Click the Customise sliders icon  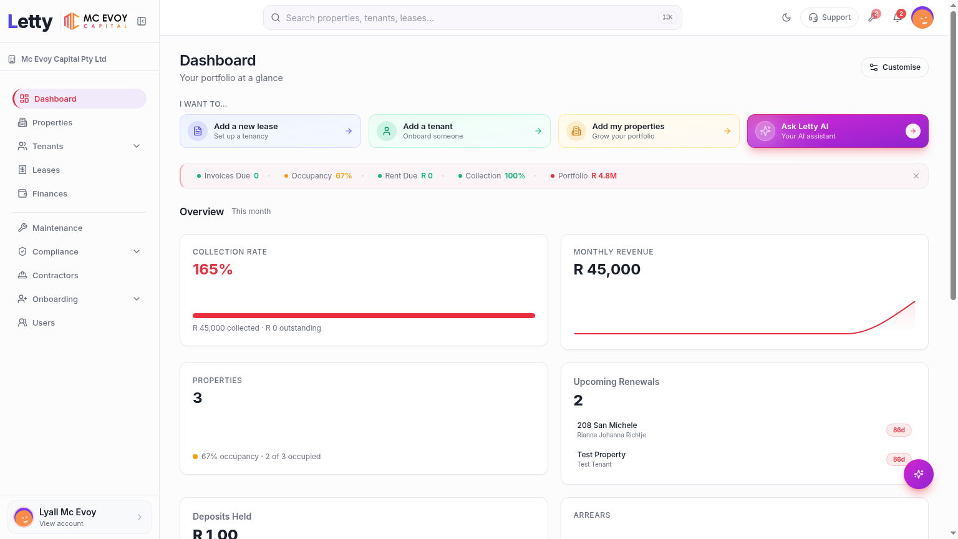coord(874,67)
